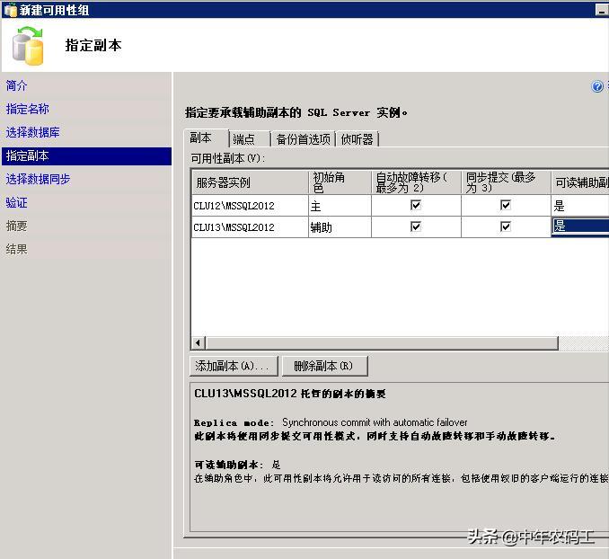The image size is (609, 559).
Task: Select the CLU12\MSSQL2012 server instance cell
Action: (250, 206)
